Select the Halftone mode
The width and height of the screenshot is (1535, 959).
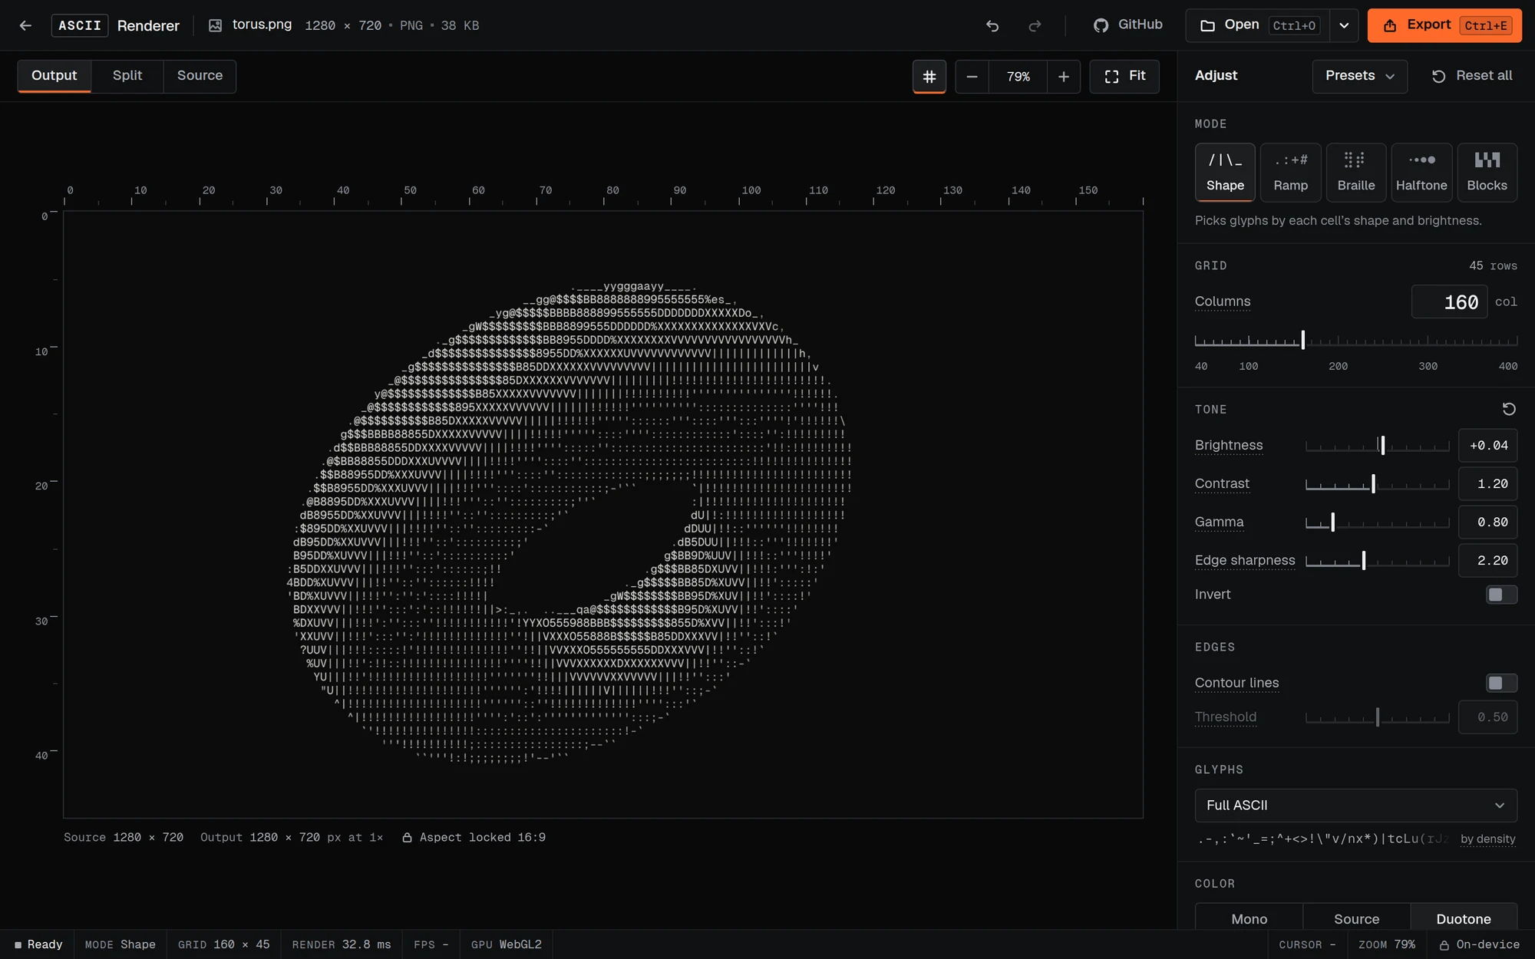pyautogui.click(x=1421, y=173)
